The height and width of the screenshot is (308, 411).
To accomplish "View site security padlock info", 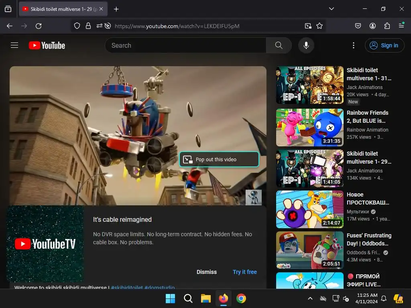I will click(x=88, y=26).
